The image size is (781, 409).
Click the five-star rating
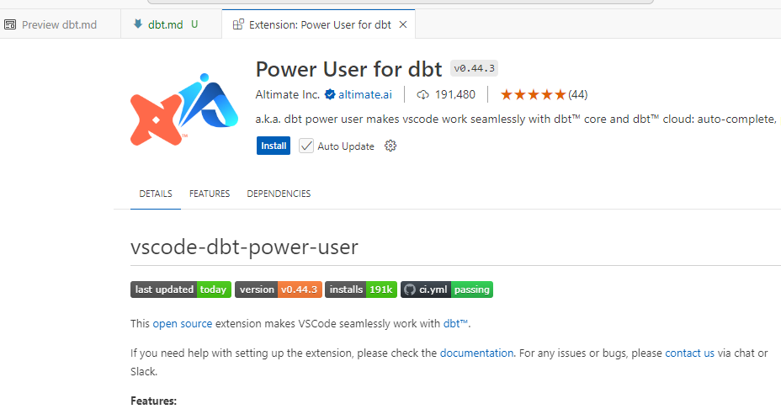(533, 94)
